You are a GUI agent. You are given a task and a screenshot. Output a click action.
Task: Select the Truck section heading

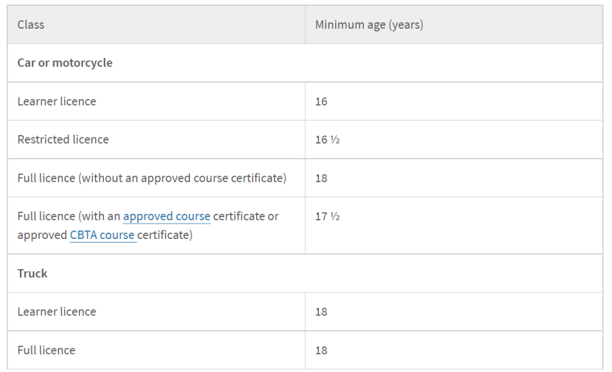pyautogui.click(x=32, y=273)
